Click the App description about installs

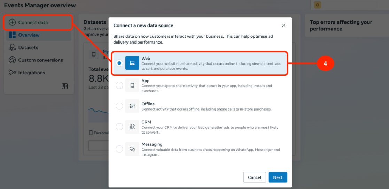[x=207, y=89]
